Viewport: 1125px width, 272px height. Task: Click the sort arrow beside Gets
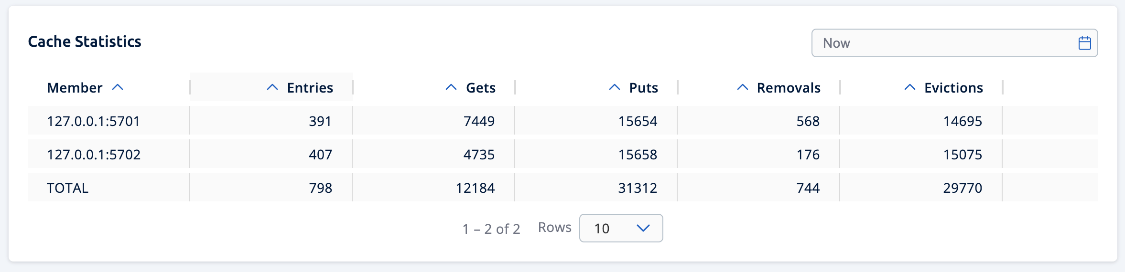coord(451,87)
